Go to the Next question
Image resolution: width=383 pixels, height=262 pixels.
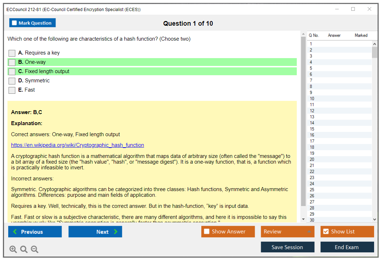95,232
